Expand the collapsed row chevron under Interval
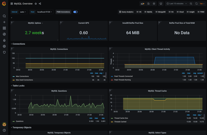Image resolution: width=207 pixels, height=135 pixels. (x=12, y=18)
